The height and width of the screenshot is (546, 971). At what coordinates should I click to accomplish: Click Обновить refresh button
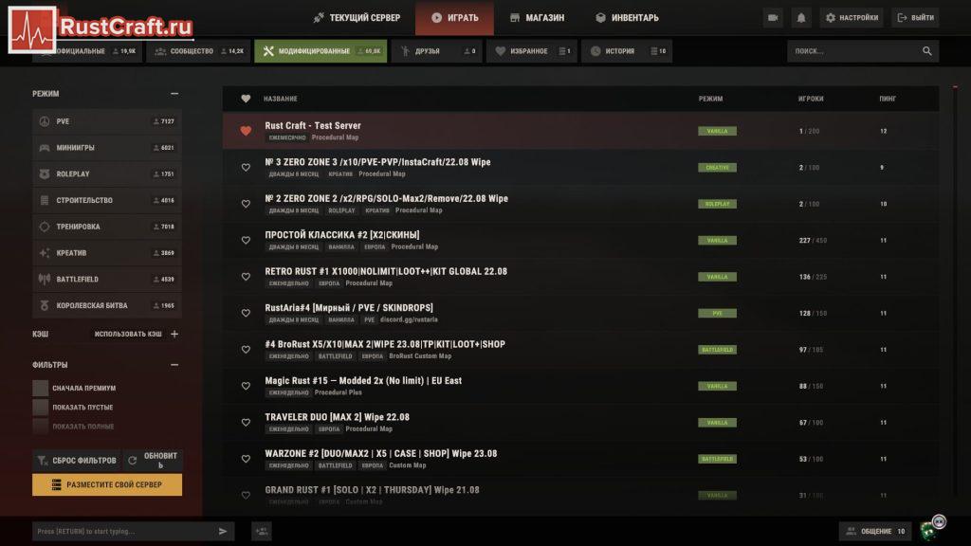pos(153,461)
